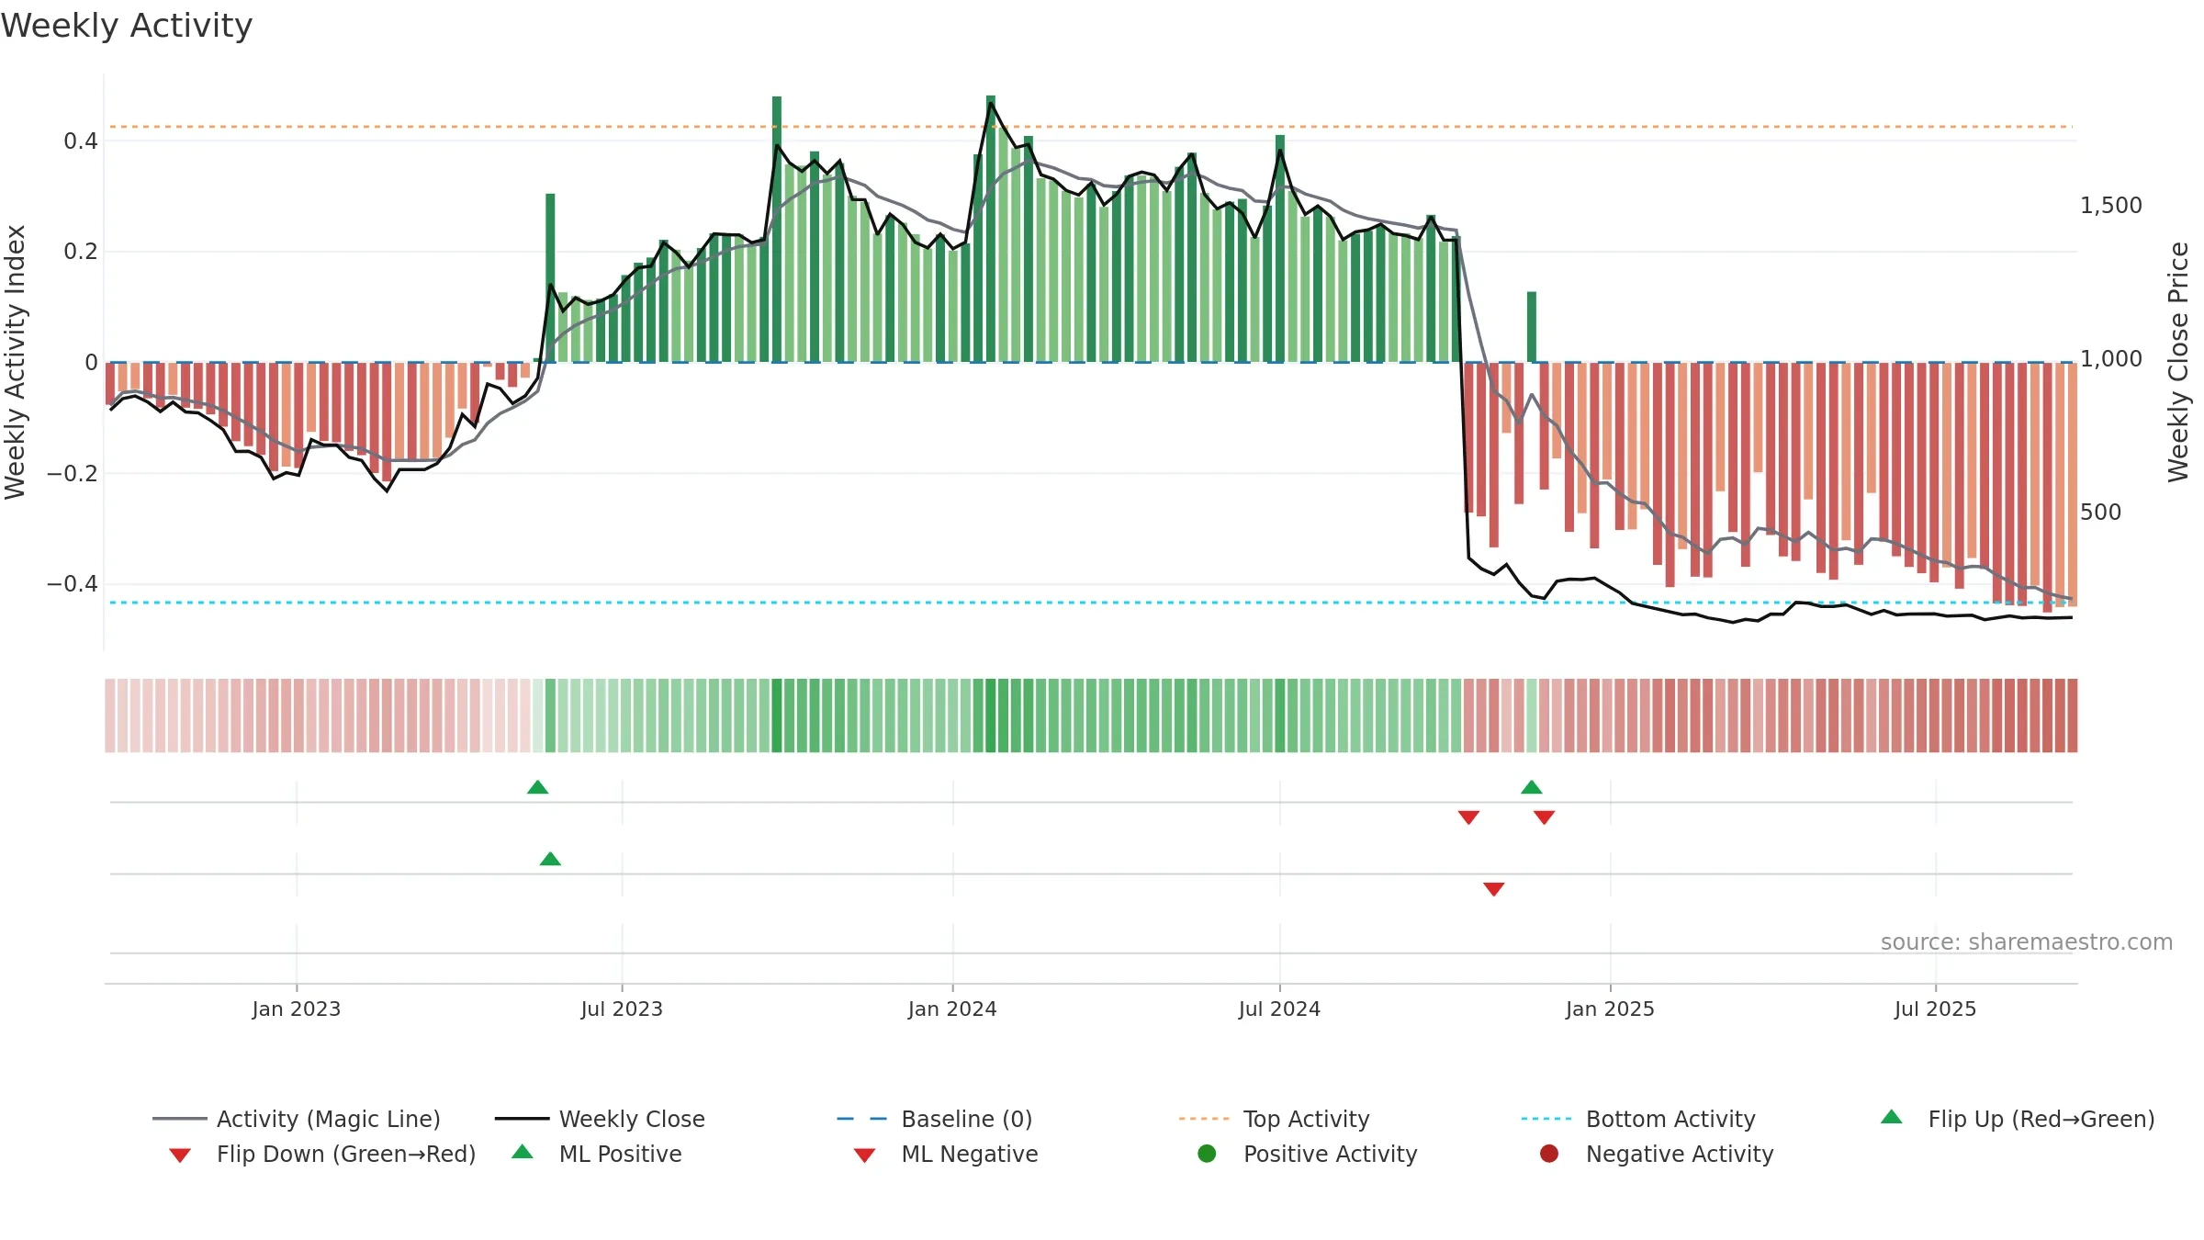2204x1240 pixels.
Task: Select flip-up marker before Jul 2023
Action: (x=538, y=787)
